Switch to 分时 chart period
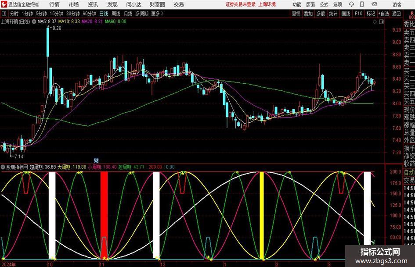Screen dimensions: 415x267 (x=14, y=14)
